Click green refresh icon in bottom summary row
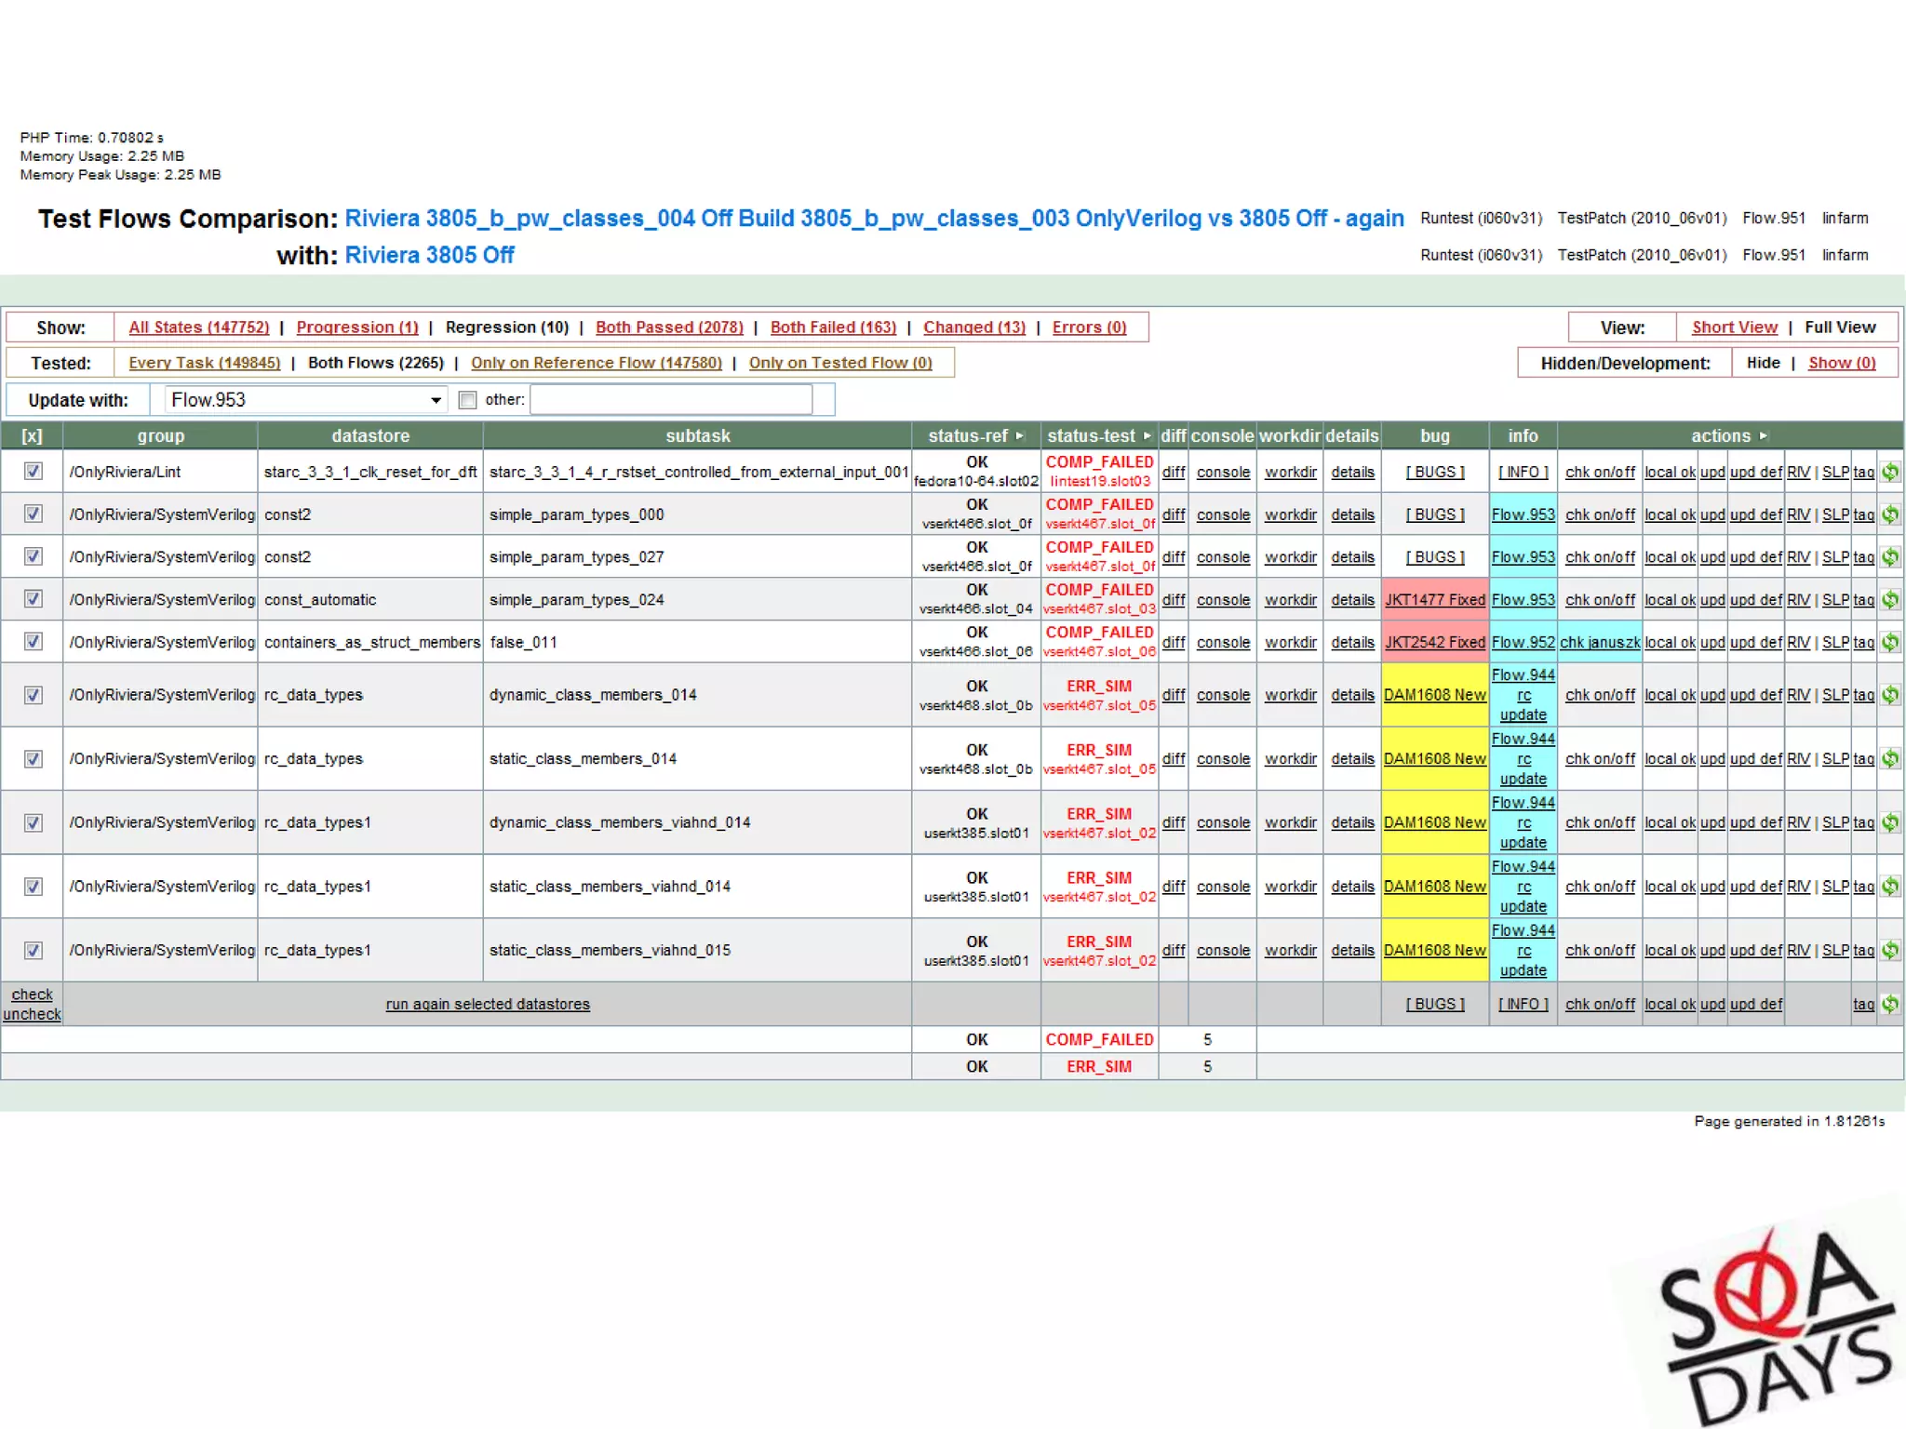 [x=1890, y=1004]
